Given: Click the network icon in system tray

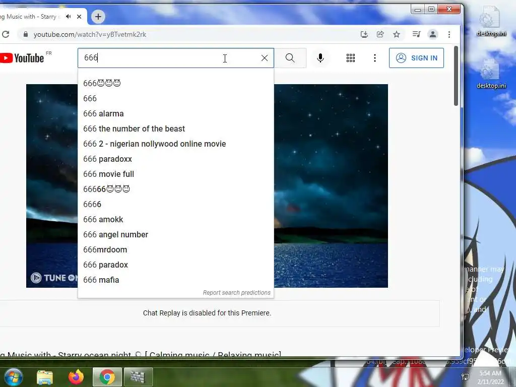Looking at the screenshot, I should (x=465, y=377).
